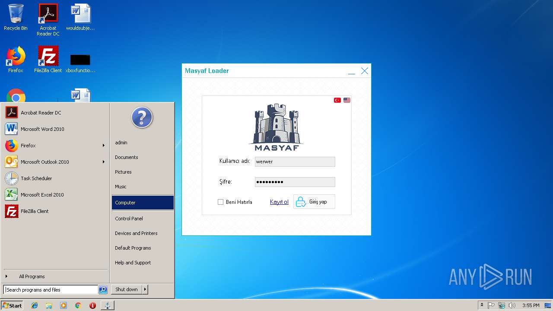Click Excel icon in Start menu list

[x=12, y=195]
